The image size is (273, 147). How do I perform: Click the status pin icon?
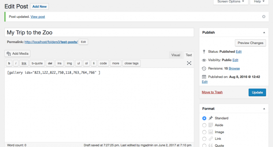(x=204, y=52)
